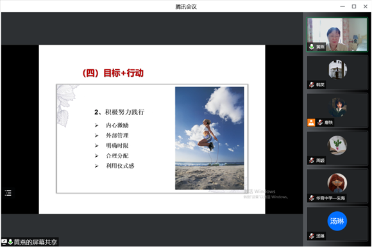
Task: Click the blue 汤琳 avatar circle
Action: click(x=337, y=221)
